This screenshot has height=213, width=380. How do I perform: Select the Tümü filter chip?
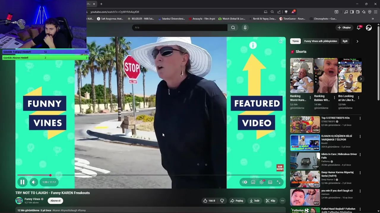(295, 41)
